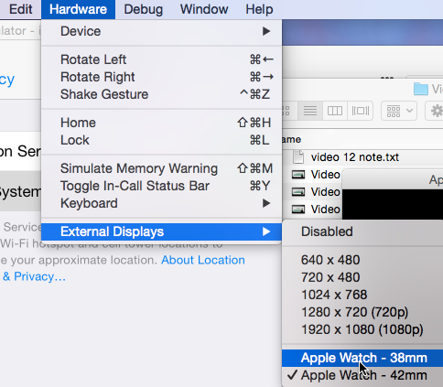
Task: Open the Debug menu
Action: coord(143,9)
